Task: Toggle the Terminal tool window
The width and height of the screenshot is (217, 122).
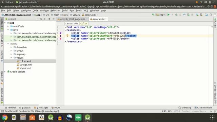Action: (10, 108)
